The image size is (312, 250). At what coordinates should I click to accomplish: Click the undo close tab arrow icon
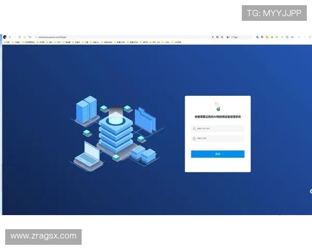pos(30,37)
